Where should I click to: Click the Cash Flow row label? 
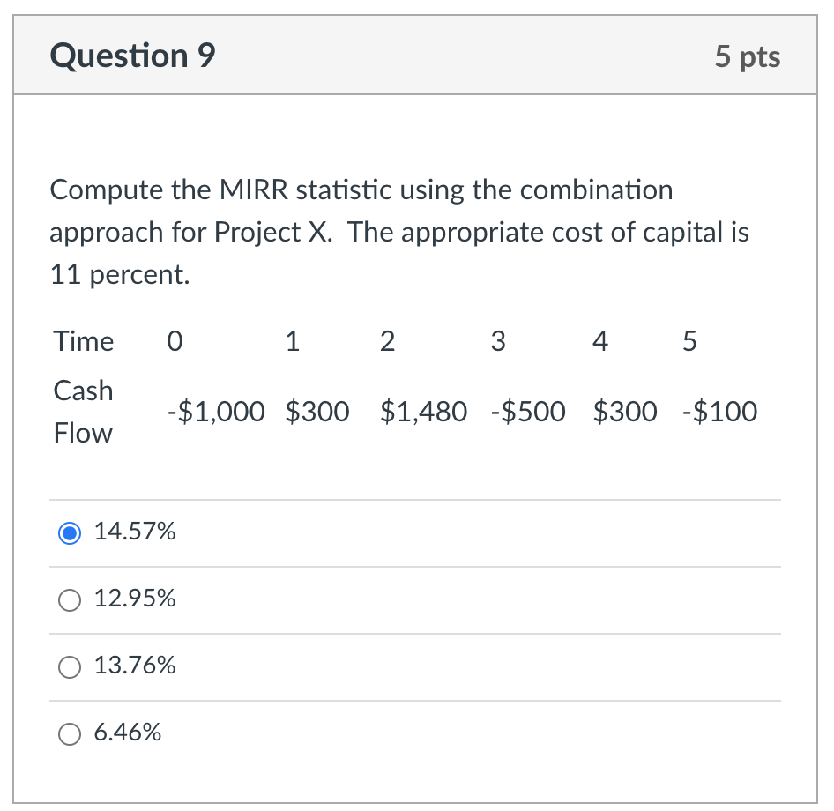[82, 411]
